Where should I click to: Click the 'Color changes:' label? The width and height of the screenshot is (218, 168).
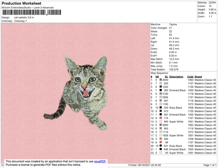coord(159,28)
